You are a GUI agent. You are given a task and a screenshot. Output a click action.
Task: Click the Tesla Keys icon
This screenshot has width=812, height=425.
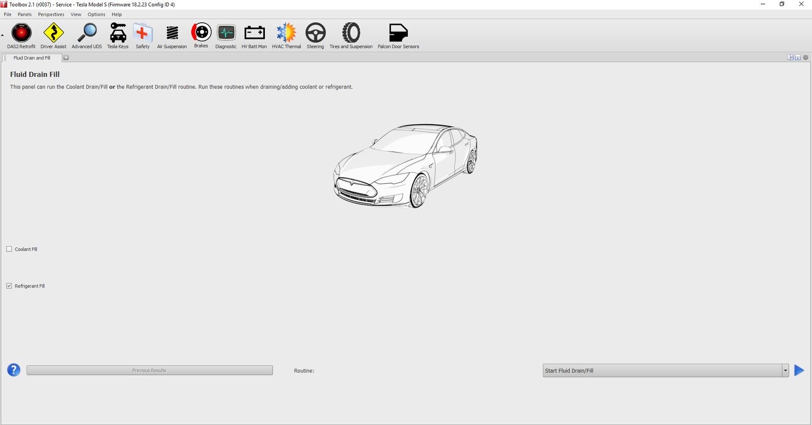[118, 33]
